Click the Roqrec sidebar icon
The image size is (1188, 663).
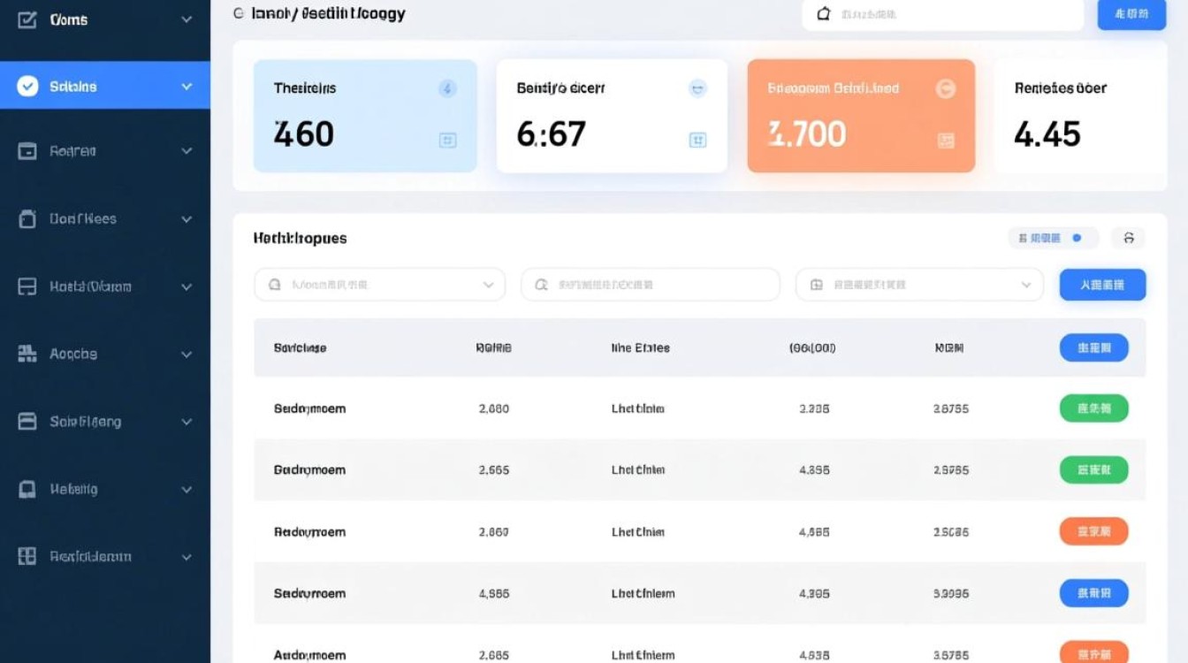click(x=27, y=151)
